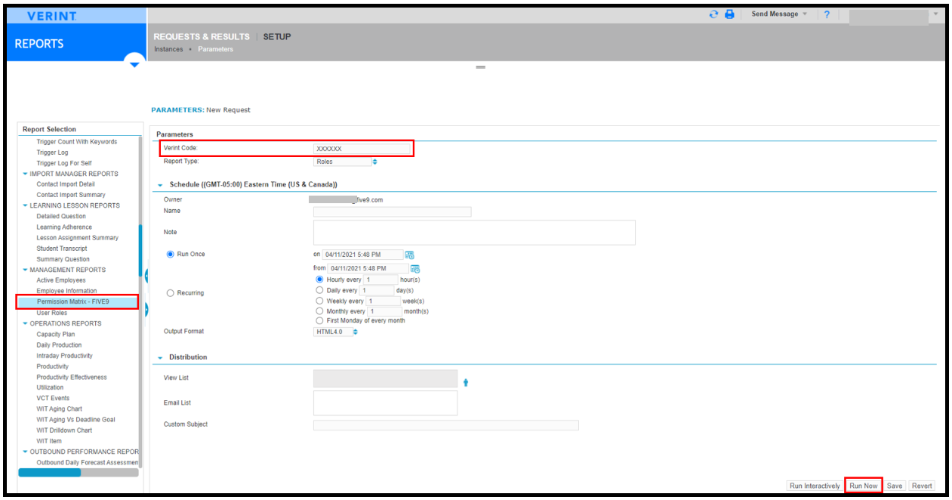The width and height of the screenshot is (952, 500).
Task: Click the Save button
Action: point(895,486)
